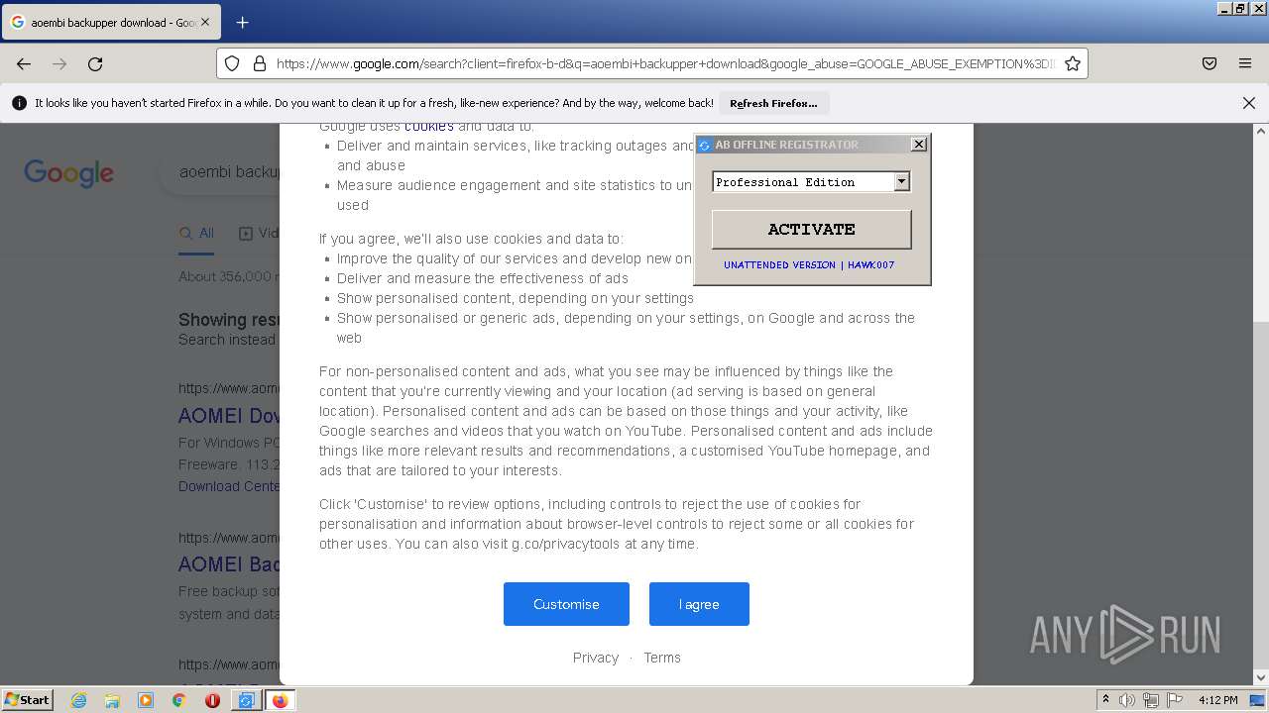This screenshot has height=713, width=1269.
Task: Open the network tray icon
Action: click(x=1151, y=700)
